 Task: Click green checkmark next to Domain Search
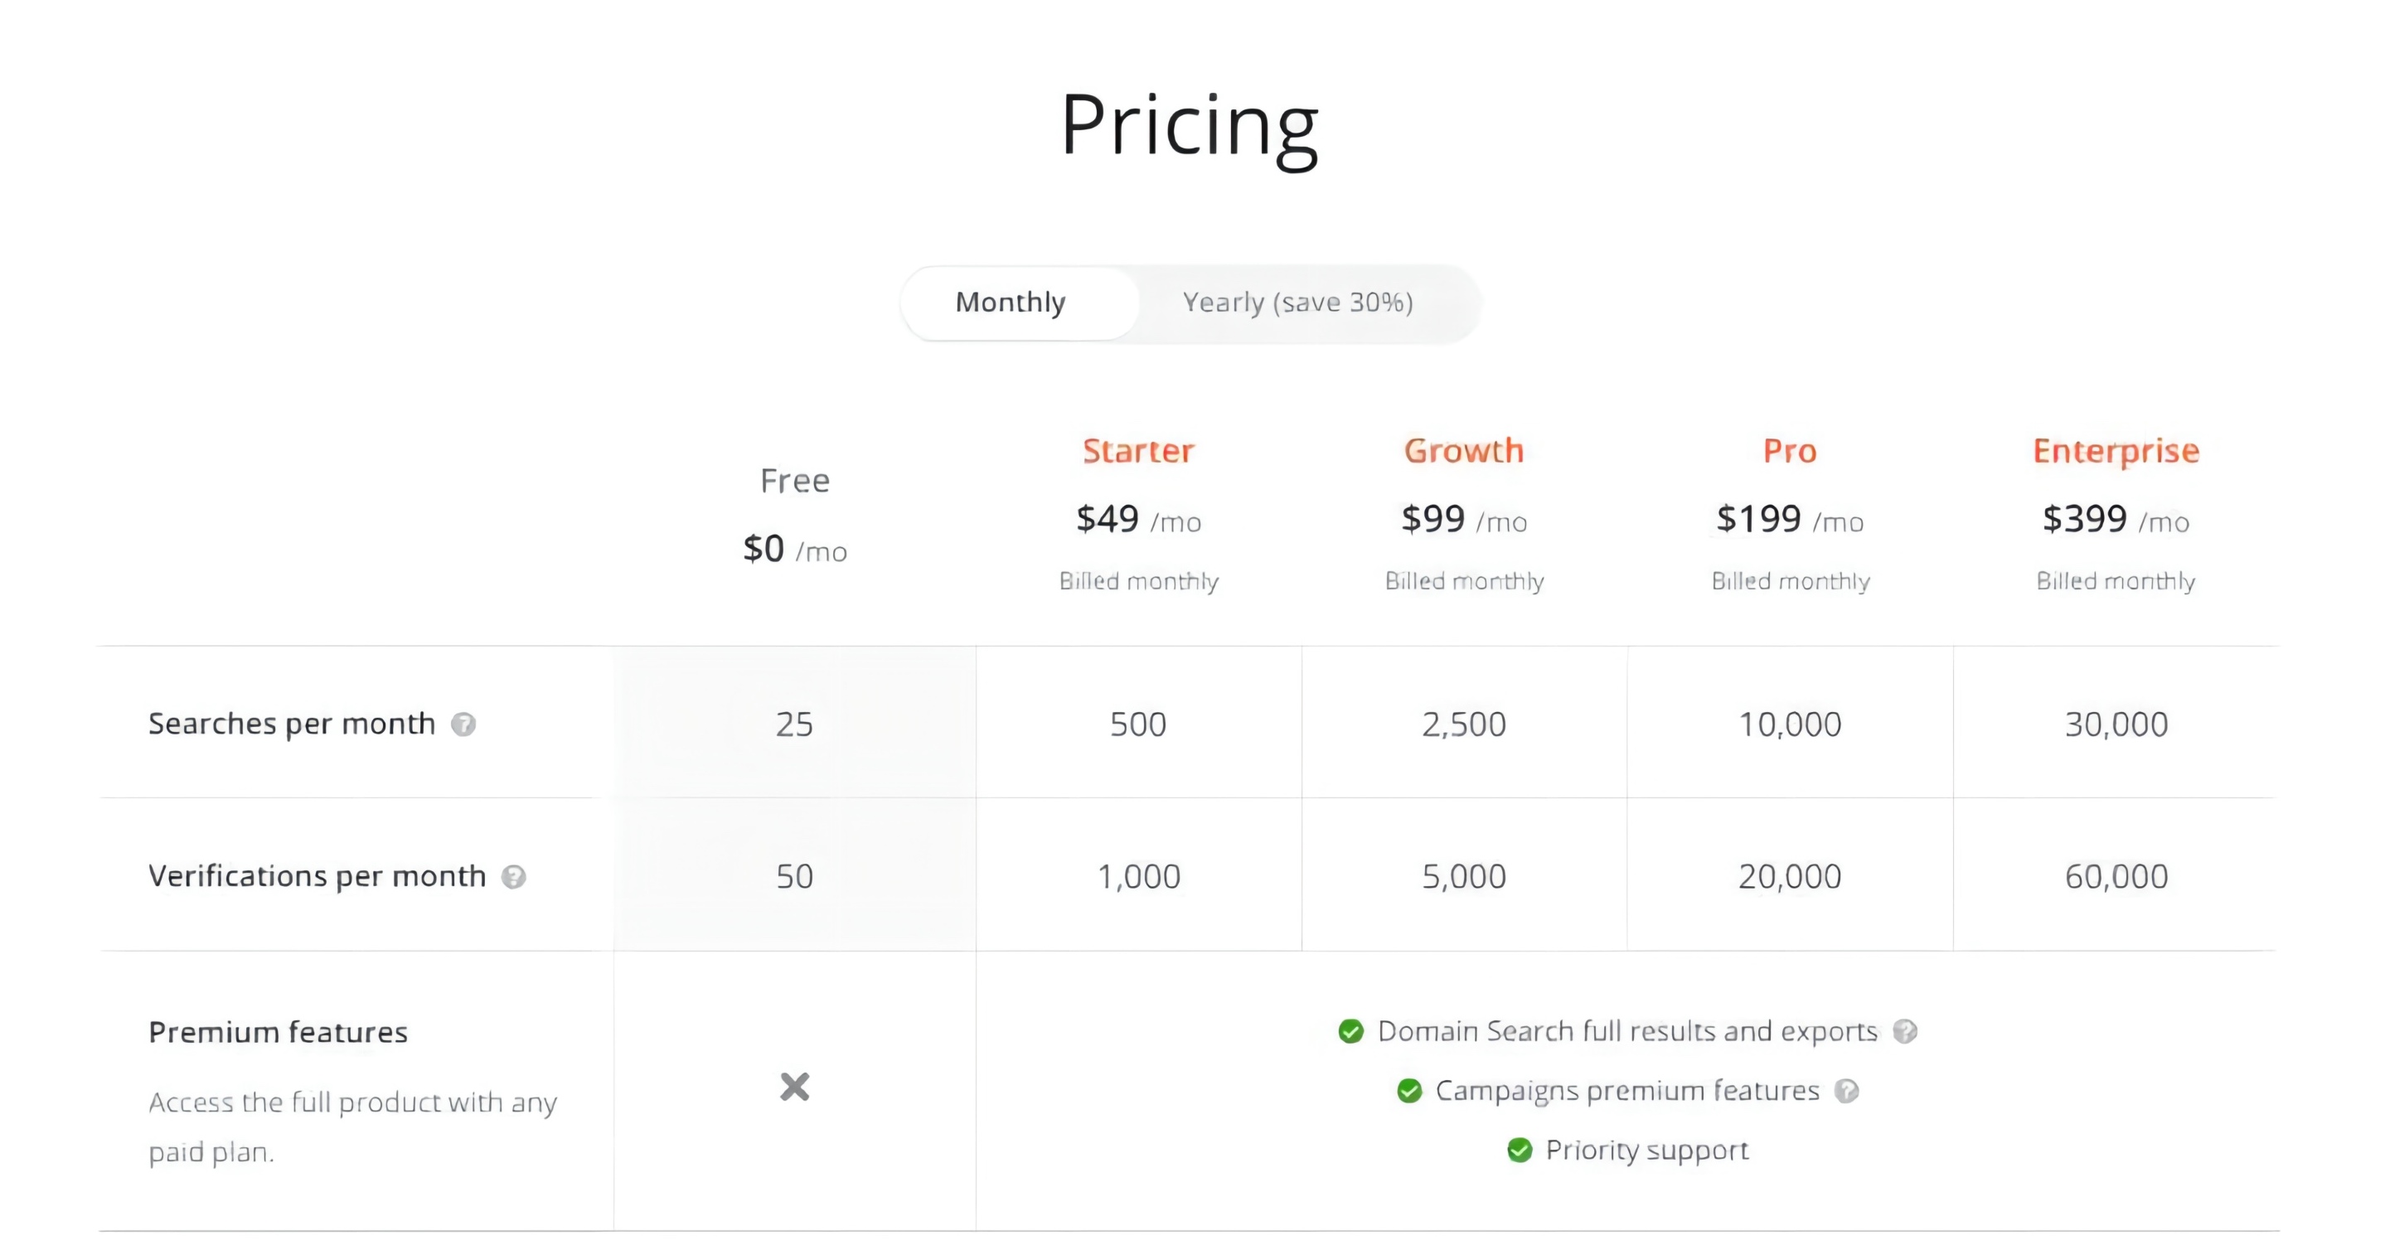pyautogui.click(x=1350, y=1031)
